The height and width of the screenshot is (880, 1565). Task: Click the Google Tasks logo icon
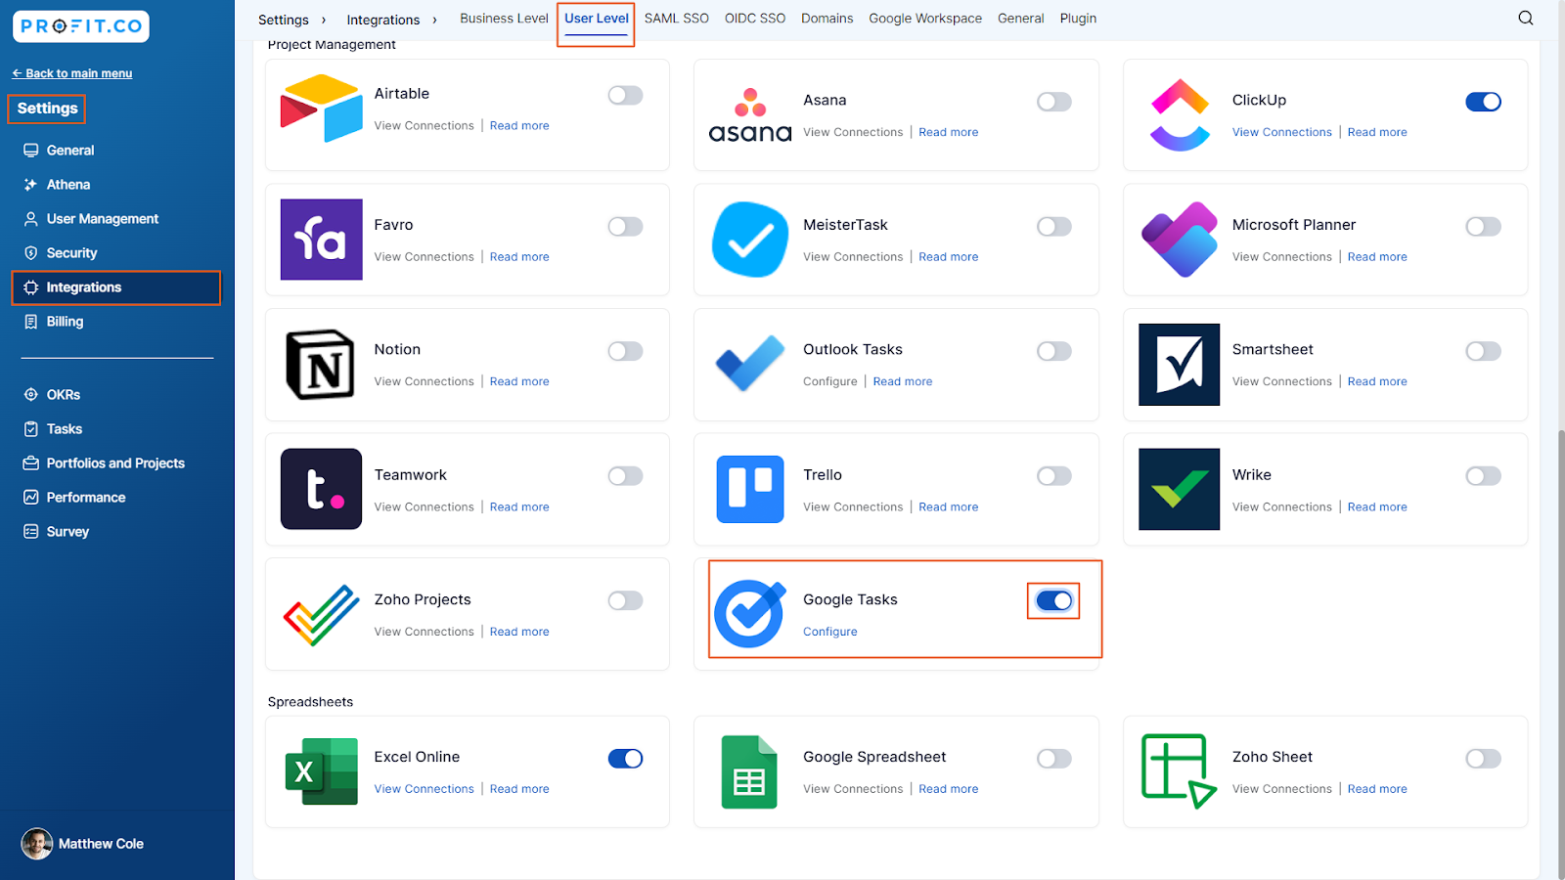click(x=750, y=614)
